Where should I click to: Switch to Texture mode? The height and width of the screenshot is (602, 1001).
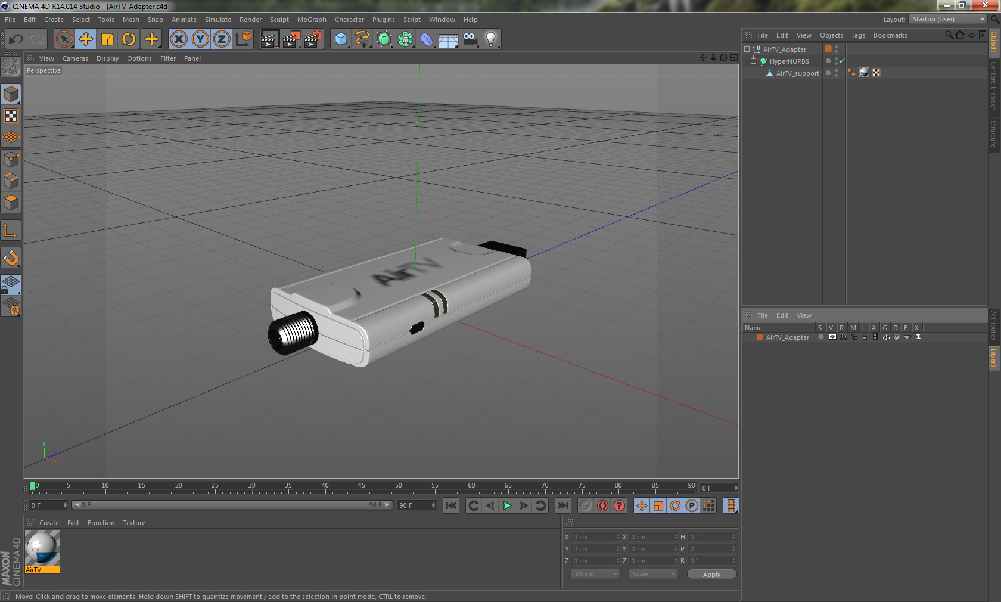(11, 116)
